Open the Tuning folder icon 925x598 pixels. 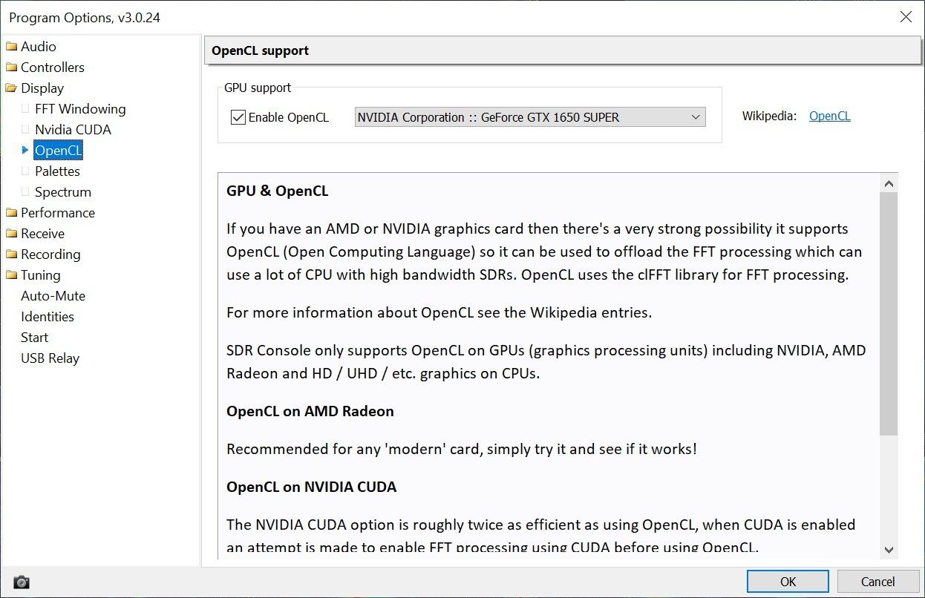pos(11,275)
